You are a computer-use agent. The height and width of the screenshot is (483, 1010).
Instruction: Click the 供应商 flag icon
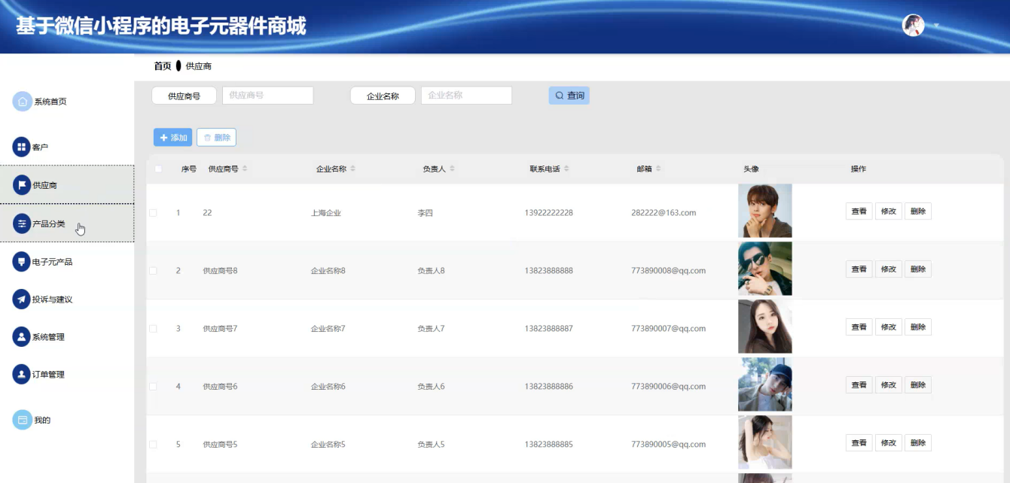pyautogui.click(x=21, y=185)
